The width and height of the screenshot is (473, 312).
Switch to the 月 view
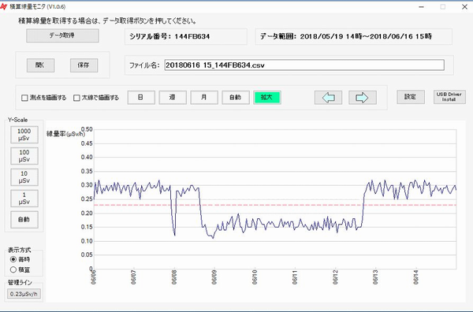pyautogui.click(x=204, y=98)
